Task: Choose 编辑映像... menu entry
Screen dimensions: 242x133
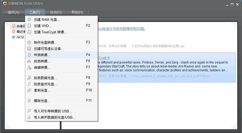Action: point(61,67)
